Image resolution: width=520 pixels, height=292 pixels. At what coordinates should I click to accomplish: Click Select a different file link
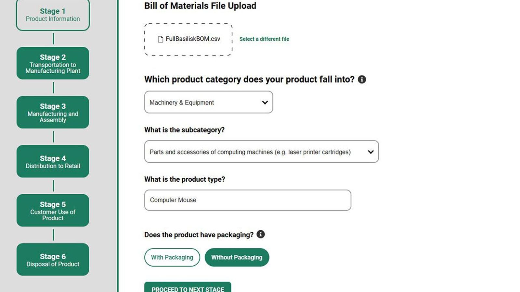[x=264, y=39]
